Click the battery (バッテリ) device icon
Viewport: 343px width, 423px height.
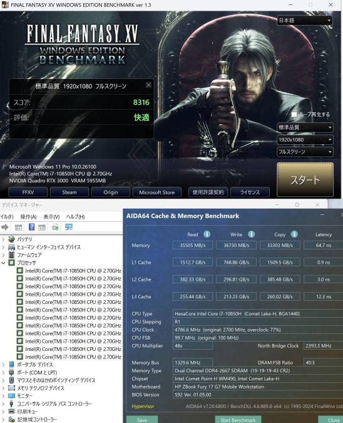click(11, 239)
